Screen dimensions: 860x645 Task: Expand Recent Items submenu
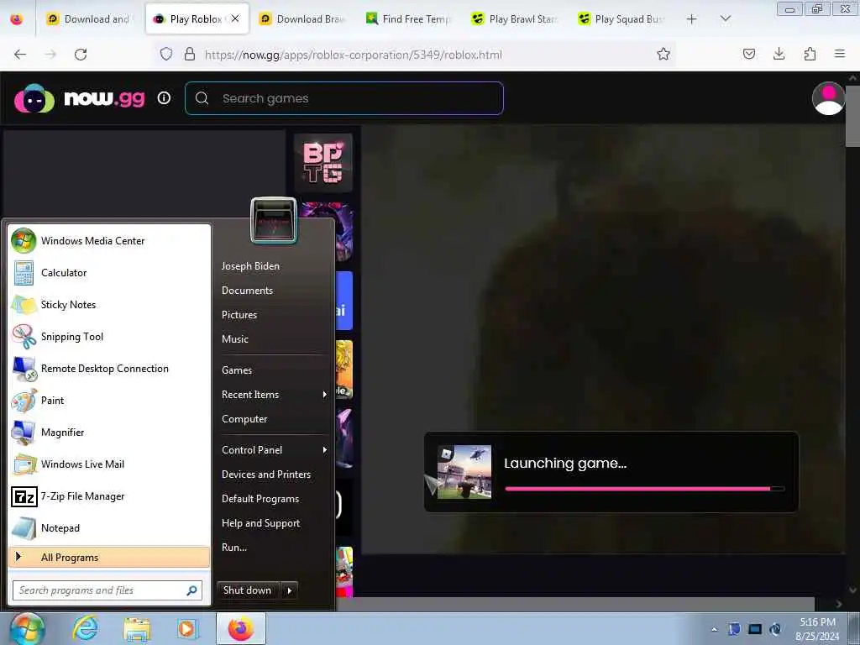273,395
